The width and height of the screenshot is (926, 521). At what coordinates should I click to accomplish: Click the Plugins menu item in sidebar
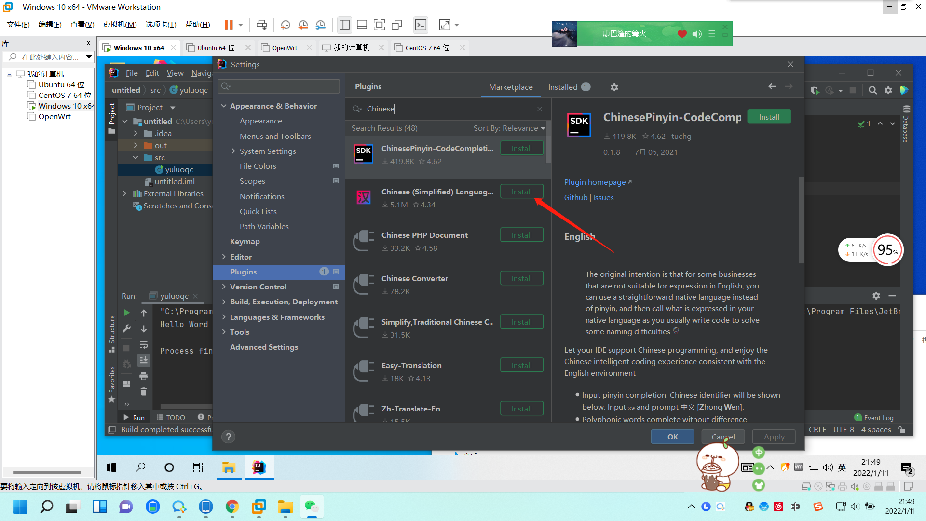[x=244, y=272]
